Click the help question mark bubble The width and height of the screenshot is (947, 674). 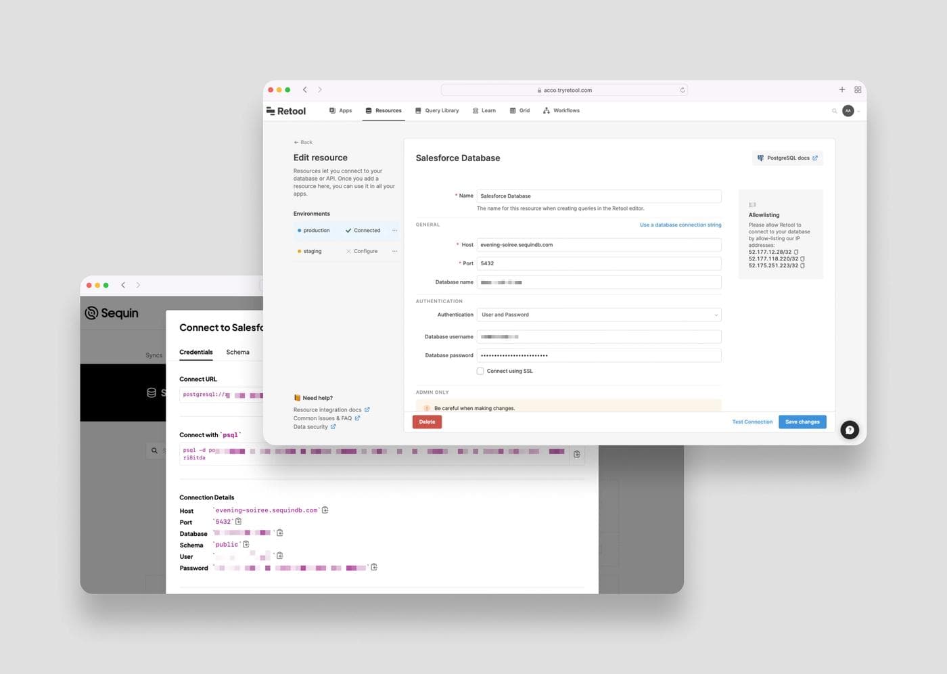click(850, 430)
